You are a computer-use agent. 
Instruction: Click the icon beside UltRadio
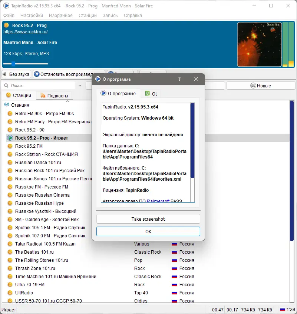pyautogui.click(x=10, y=293)
